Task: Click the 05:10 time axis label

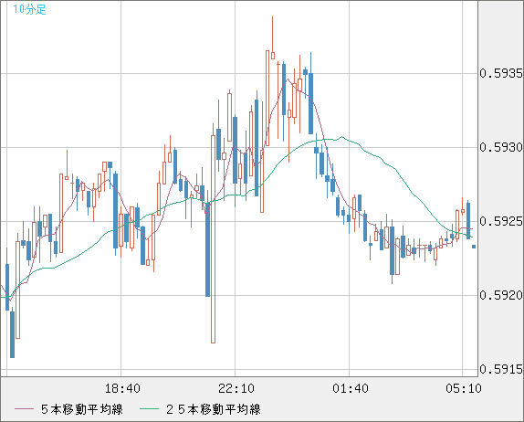Action: [464, 388]
